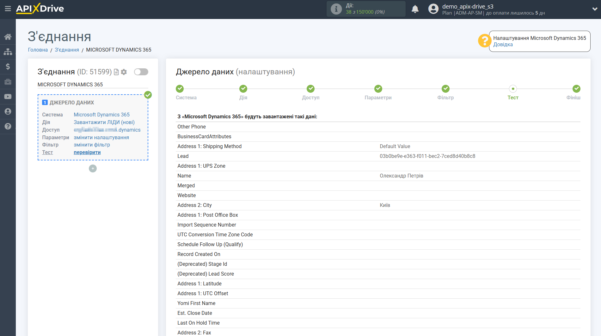This screenshot has width=601, height=336.
Task: Open video tutorials YouTube sidebar icon
Action: coord(8,96)
